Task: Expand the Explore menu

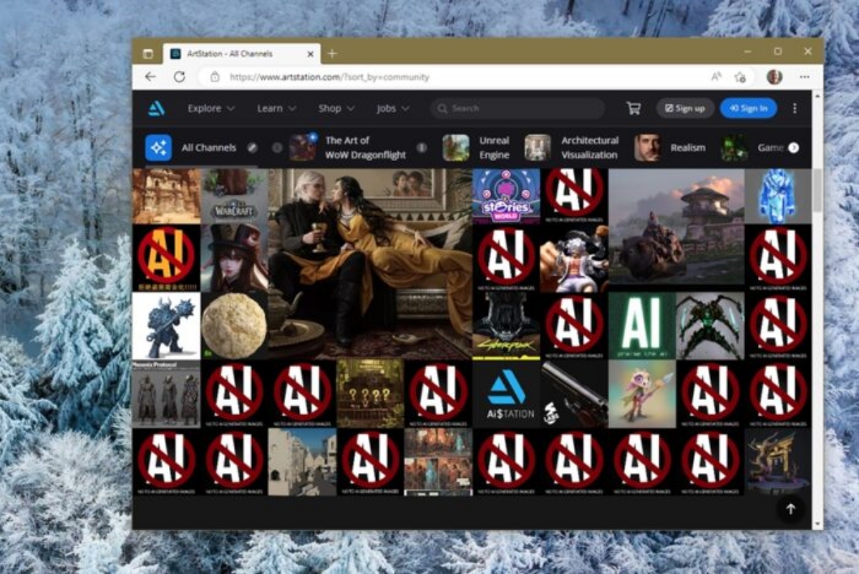Action: [x=211, y=108]
